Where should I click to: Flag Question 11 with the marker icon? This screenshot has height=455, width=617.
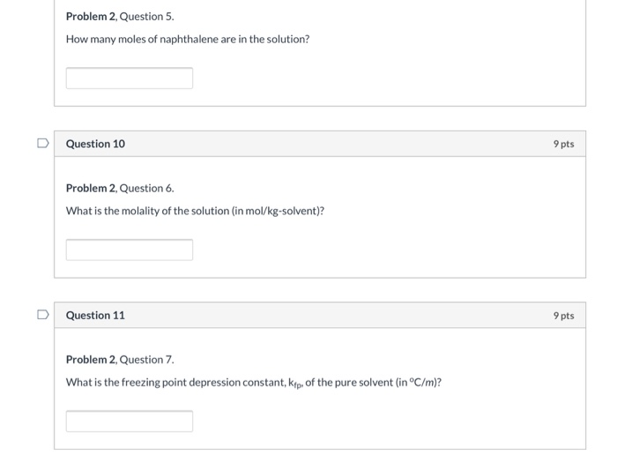coord(43,315)
